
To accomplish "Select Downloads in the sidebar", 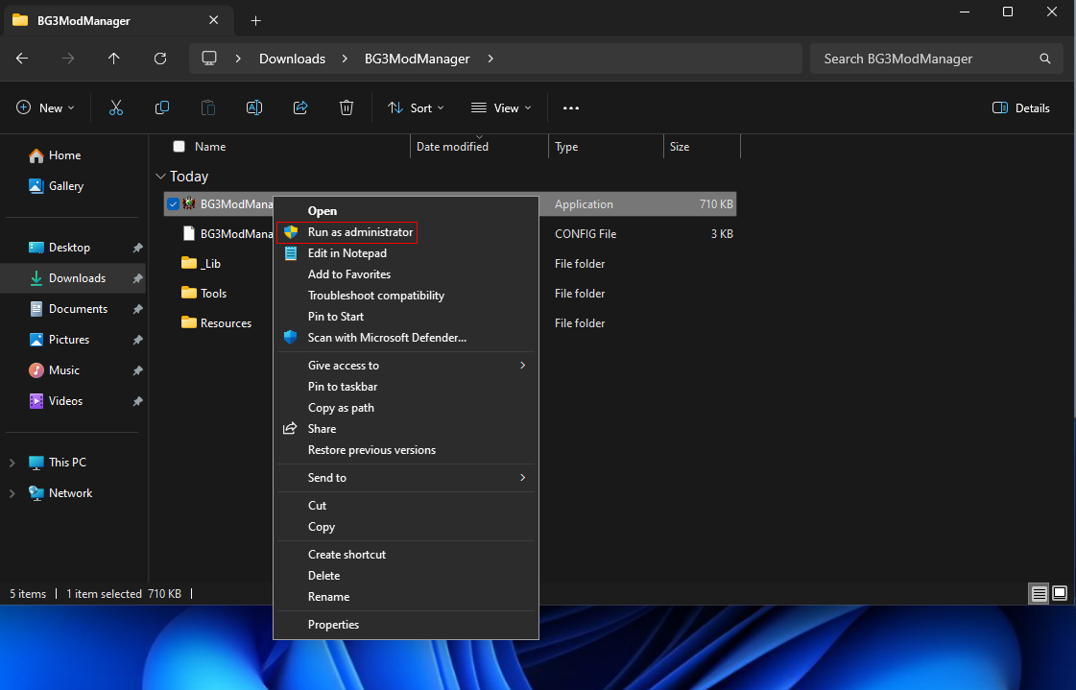I will 72,277.
